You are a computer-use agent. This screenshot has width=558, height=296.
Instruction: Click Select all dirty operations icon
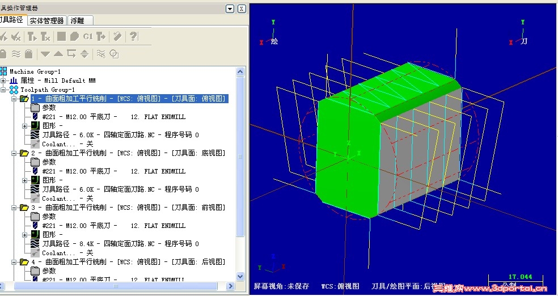(x=16, y=36)
